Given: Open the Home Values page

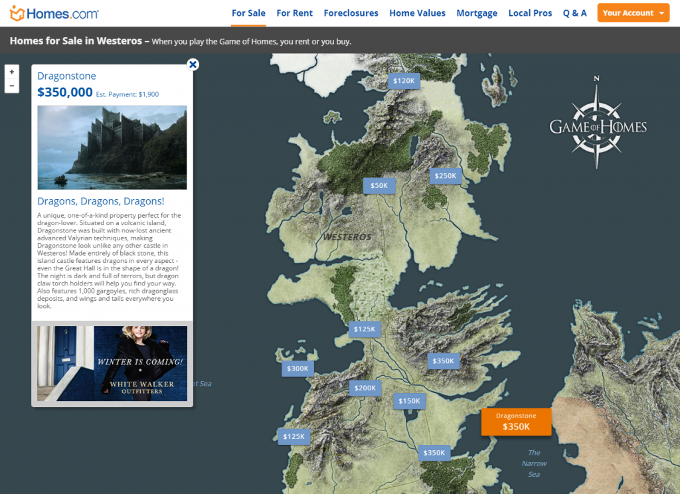Looking at the screenshot, I should pyautogui.click(x=417, y=13).
